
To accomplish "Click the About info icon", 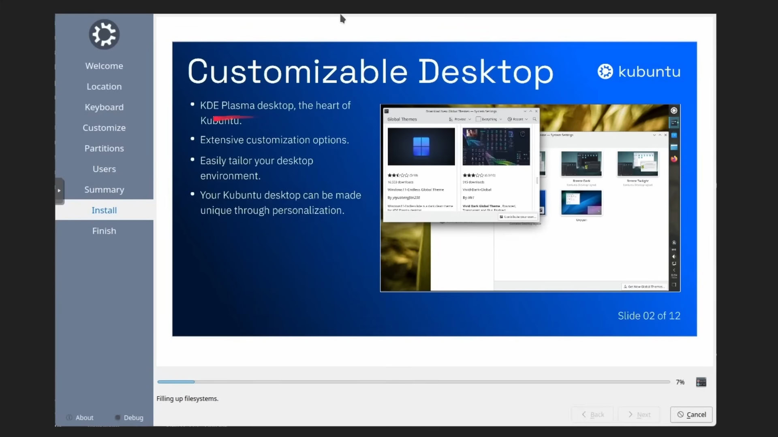I will click(69, 418).
